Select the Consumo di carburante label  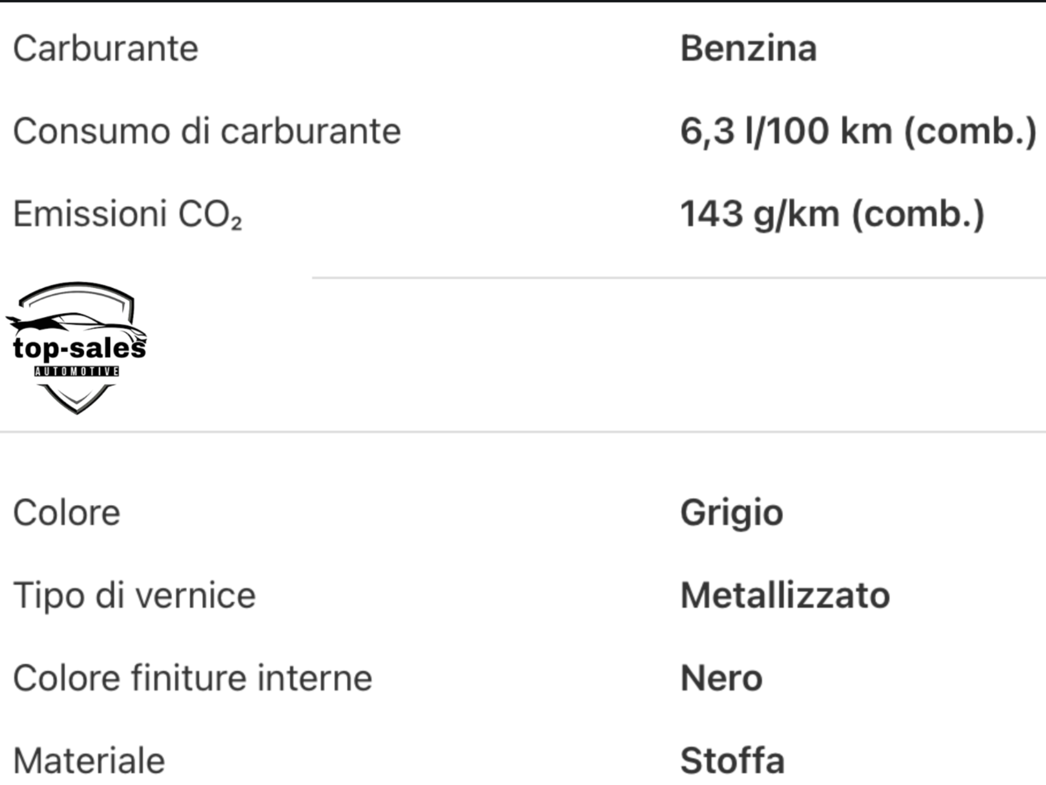click(207, 131)
